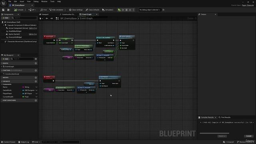Save the blueprint with the disk icon

[x=3, y=10]
